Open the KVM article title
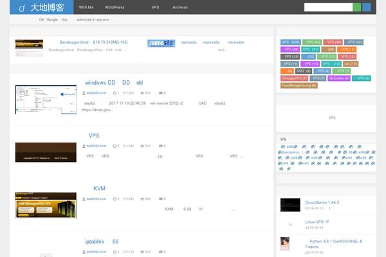386x257 pixels. pyautogui.click(x=99, y=189)
